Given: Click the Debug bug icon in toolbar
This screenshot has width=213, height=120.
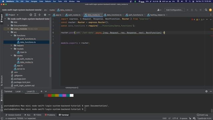Looking at the screenshot, I should [192, 10].
